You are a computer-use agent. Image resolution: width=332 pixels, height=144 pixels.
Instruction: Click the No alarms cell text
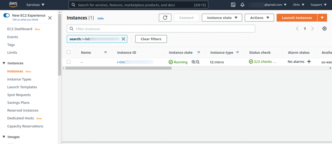click(296, 61)
